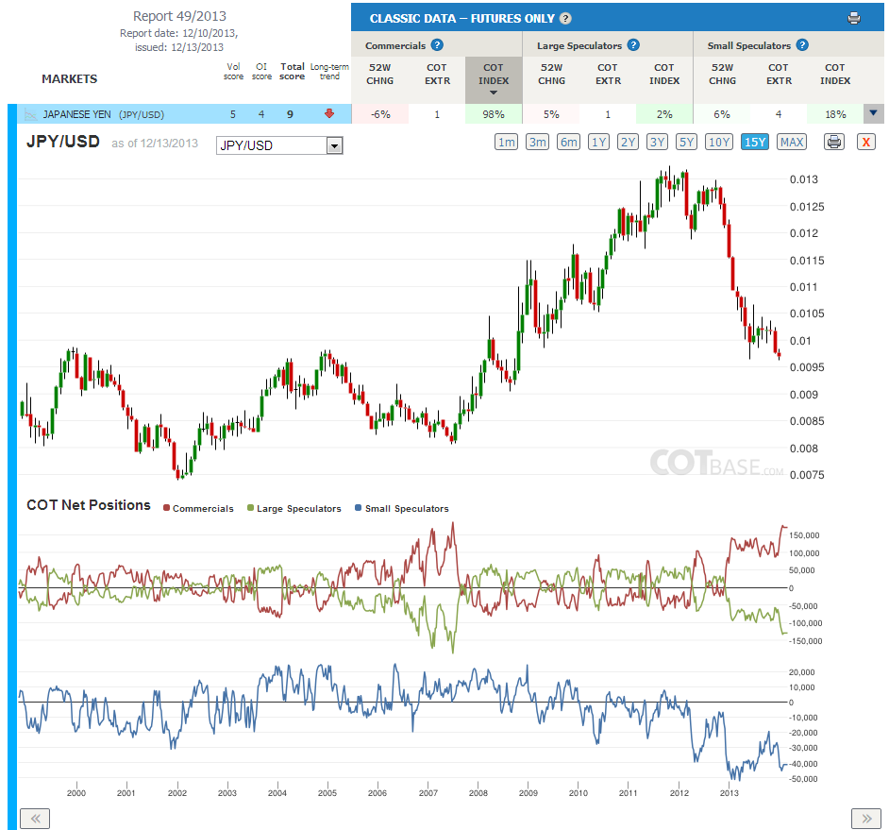Sort by Small Speculators 52W CHNG column
The width and height of the screenshot is (889, 830).
722,75
